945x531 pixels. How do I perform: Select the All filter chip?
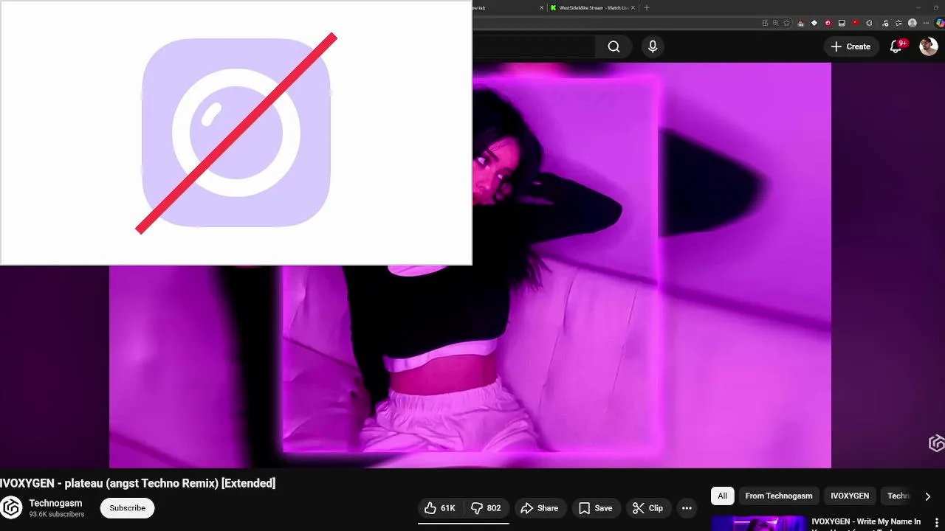(722, 496)
